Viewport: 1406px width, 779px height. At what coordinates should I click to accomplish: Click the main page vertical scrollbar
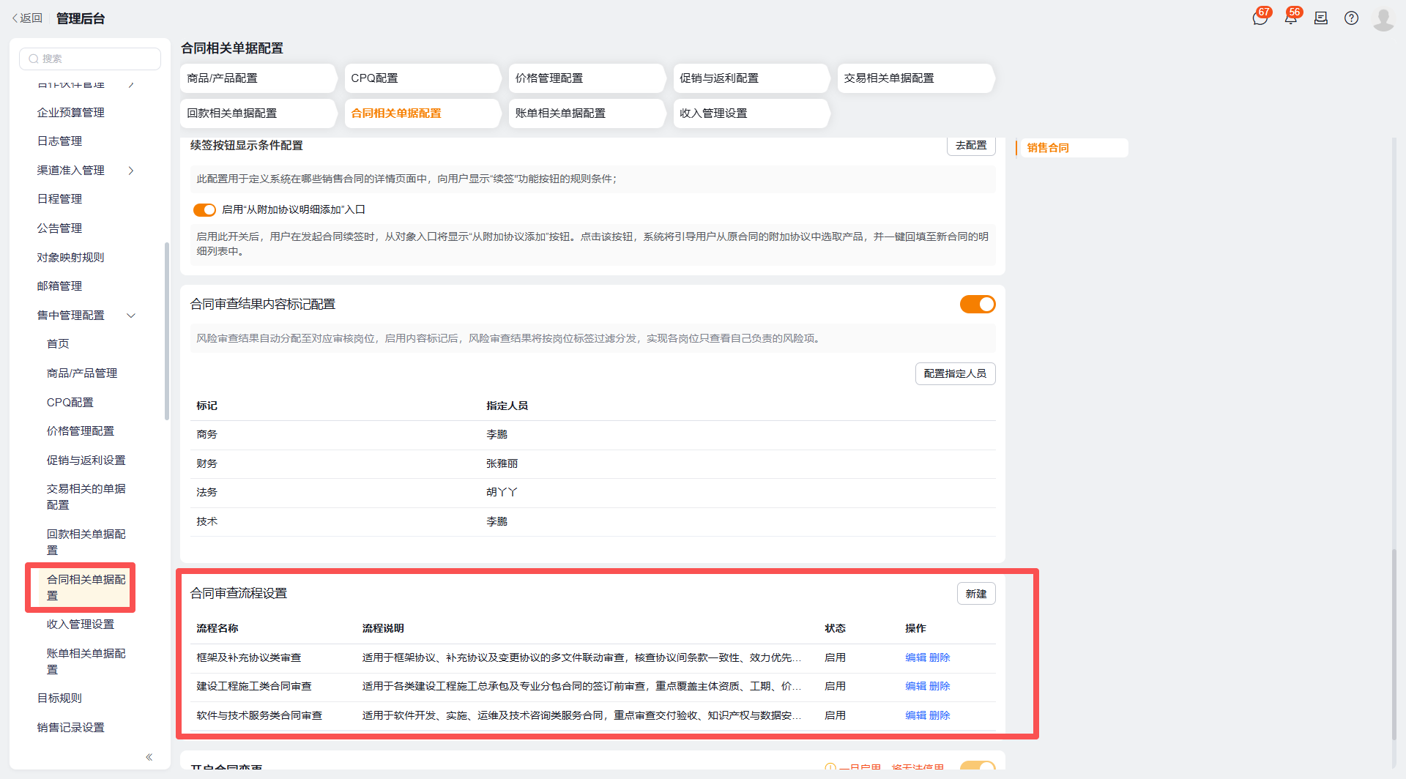(x=1394, y=644)
